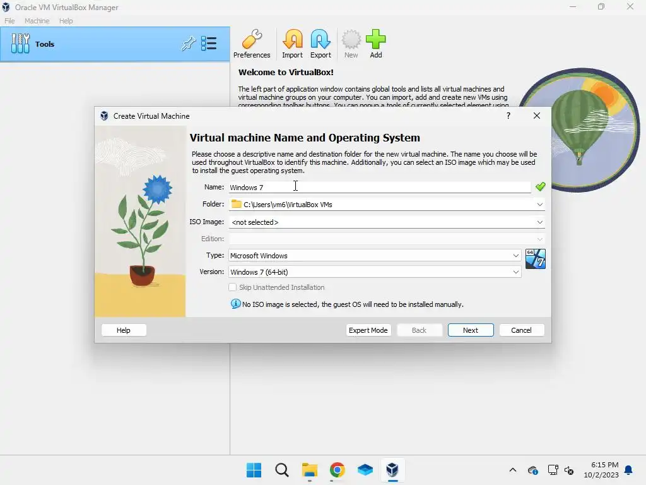
Task: Open File Explorer from taskbar
Action: (309, 470)
